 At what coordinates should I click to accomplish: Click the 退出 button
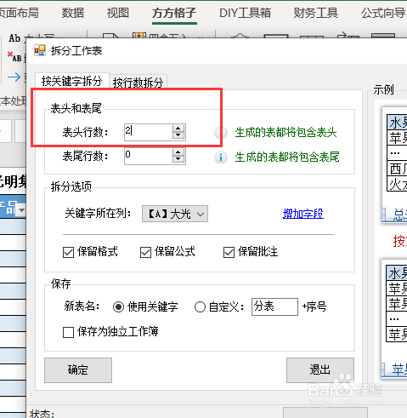click(320, 370)
